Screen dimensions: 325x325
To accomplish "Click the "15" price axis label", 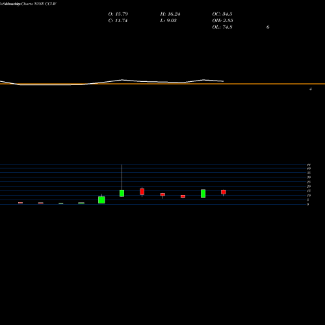I will (309, 191).
